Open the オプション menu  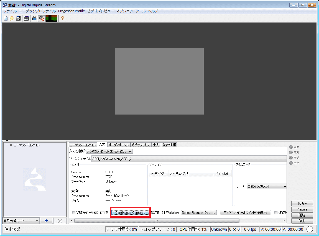click(124, 11)
